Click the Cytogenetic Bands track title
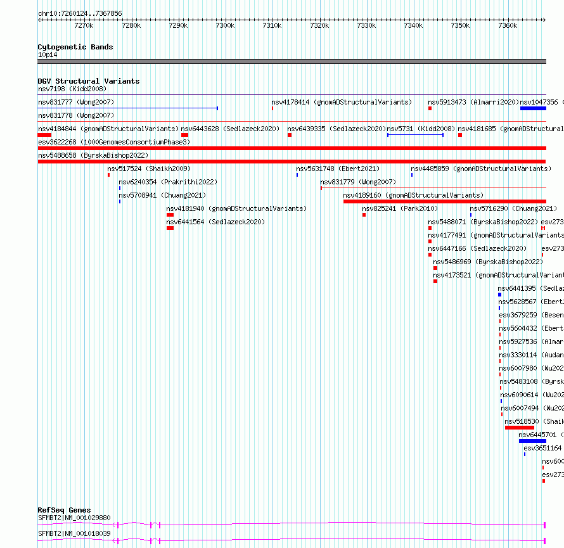 [x=75, y=47]
